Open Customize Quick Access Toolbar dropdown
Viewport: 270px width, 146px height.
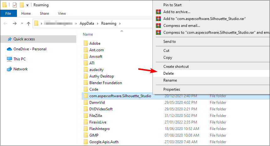tap(27, 5)
